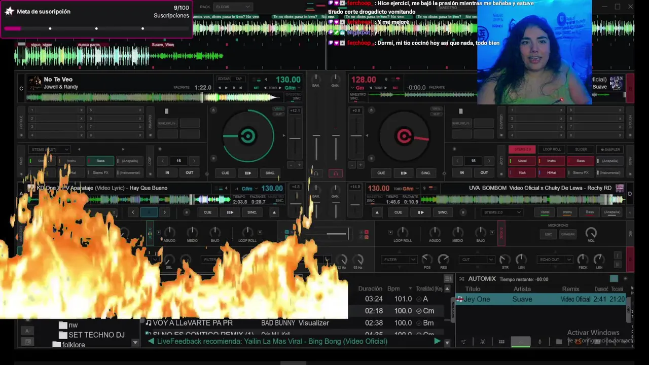Image resolution: width=649 pixels, height=365 pixels.
Task: Open the STEMS 2.0 dropdown on UVA BOMBOM deck
Action: click(501, 212)
